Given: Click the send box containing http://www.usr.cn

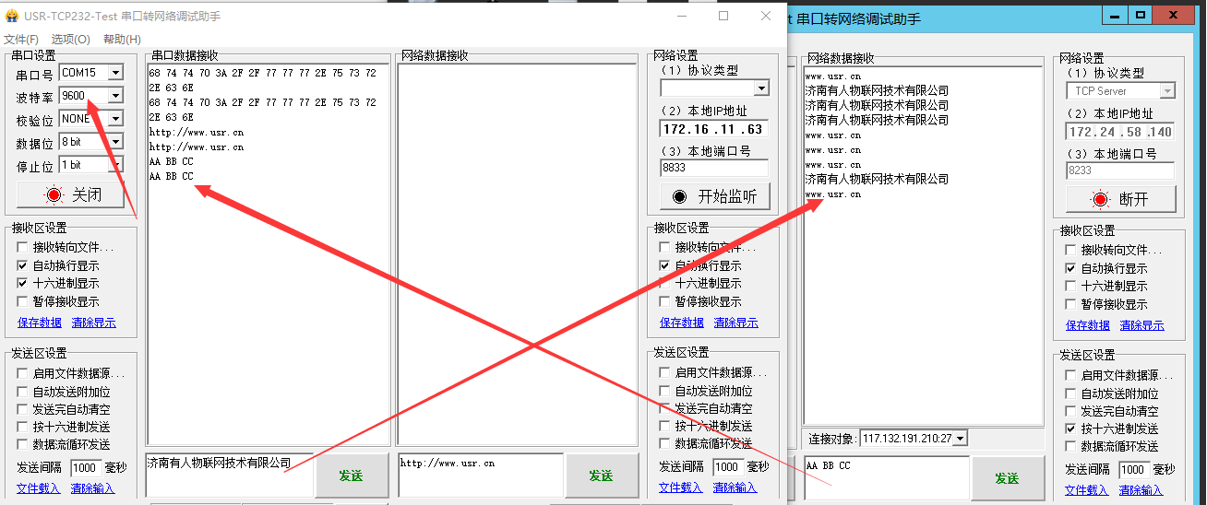Looking at the screenshot, I should [480, 475].
